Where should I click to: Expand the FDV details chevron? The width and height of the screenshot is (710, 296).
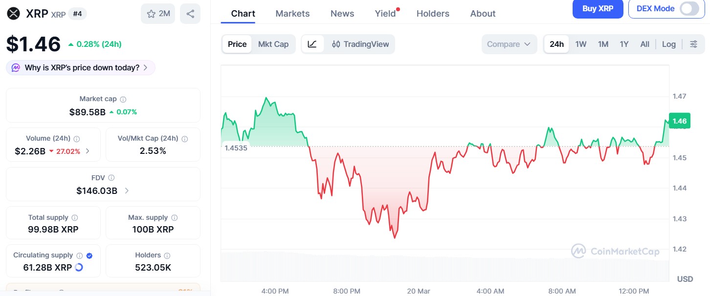[x=127, y=190]
